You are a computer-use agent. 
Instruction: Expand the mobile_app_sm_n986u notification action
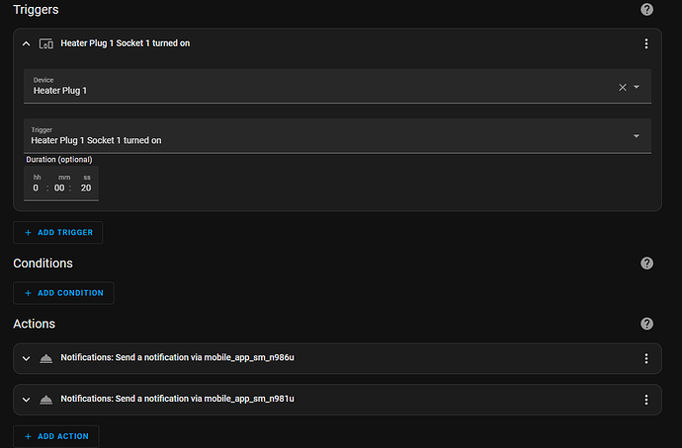[x=27, y=359]
